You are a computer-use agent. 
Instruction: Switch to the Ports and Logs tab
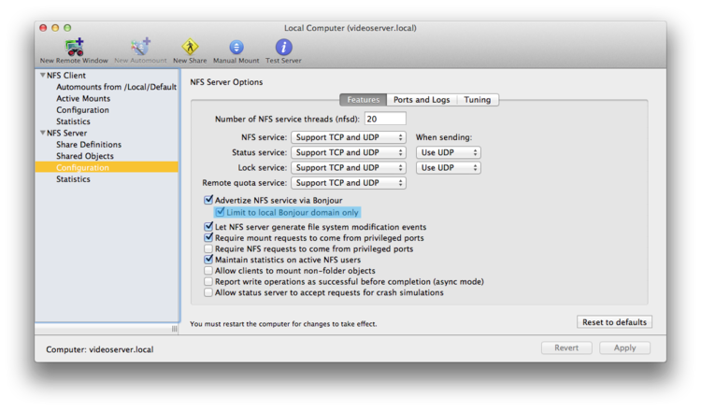click(422, 100)
